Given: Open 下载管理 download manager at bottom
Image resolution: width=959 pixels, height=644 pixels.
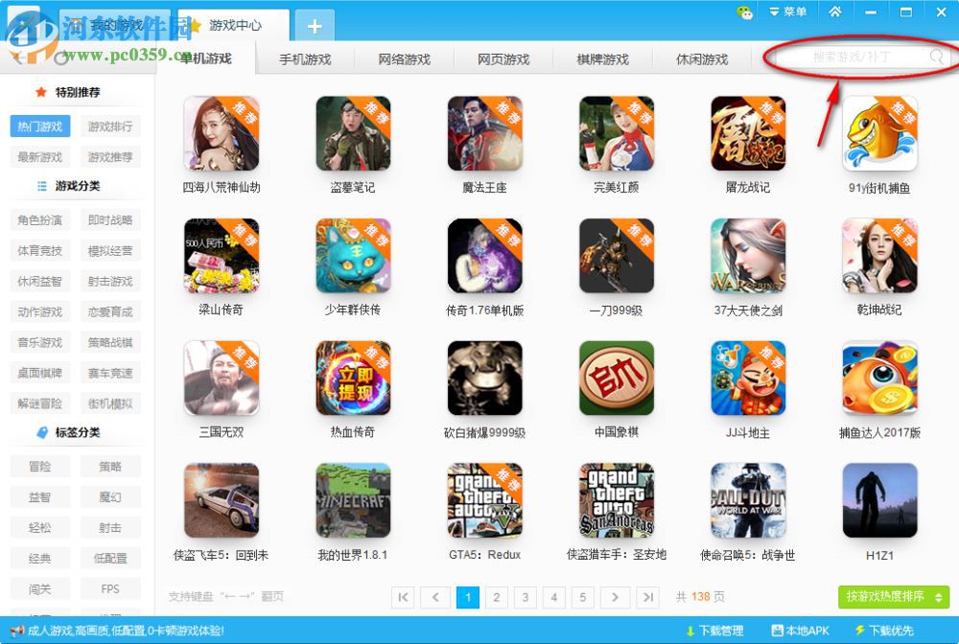Looking at the screenshot, I should (x=720, y=632).
